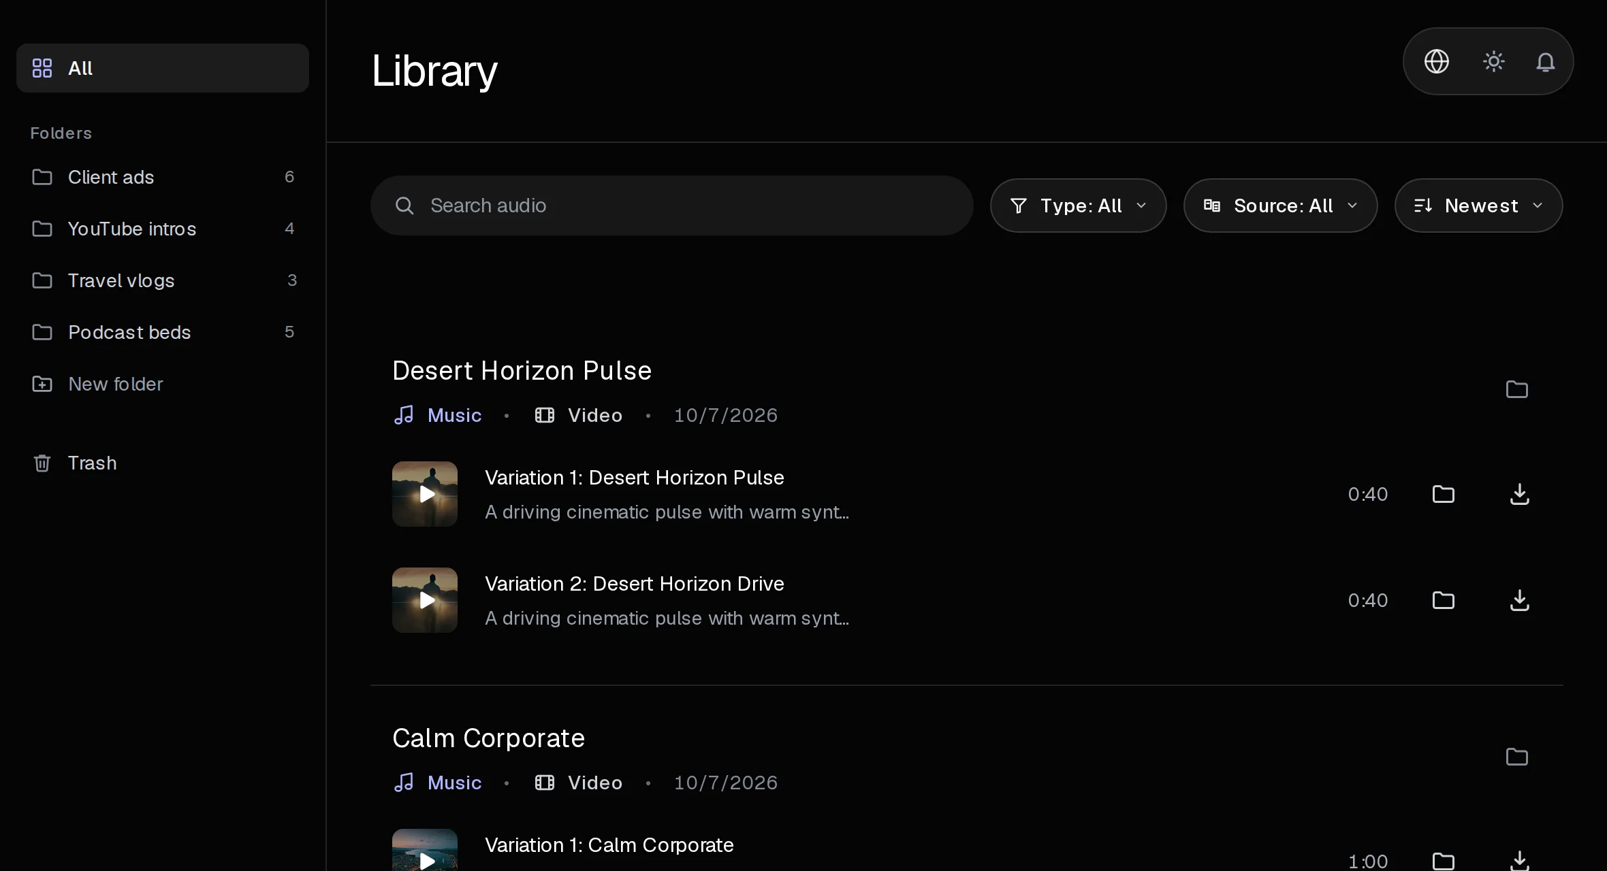Add Variation 1: Desert Horizon Pulse to folder
Image resolution: width=1607 pixels, height=871 pixels.
(1444, 494)
